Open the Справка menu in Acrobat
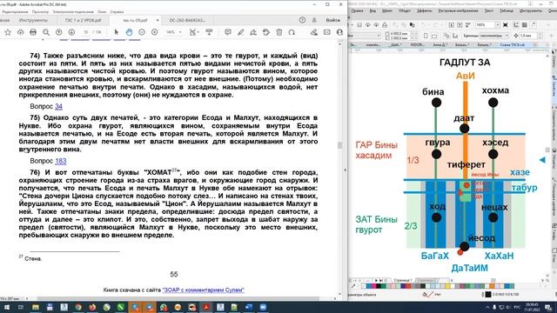 pyautogui.click(x=117, y=11)
